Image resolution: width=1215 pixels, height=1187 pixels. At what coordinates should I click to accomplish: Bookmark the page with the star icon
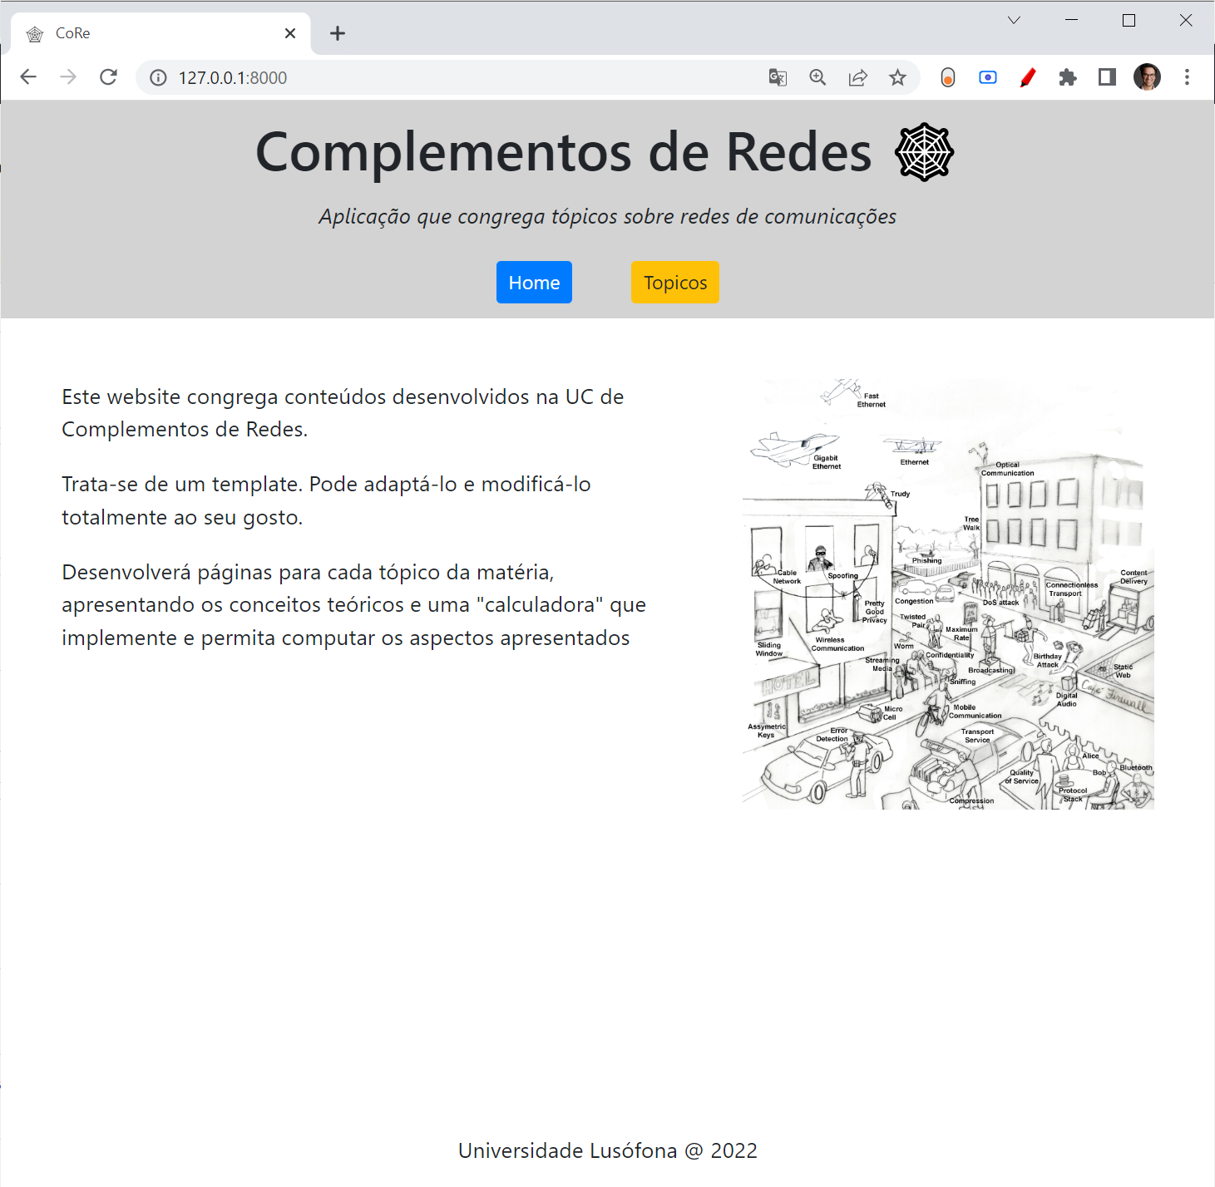(x=897, y=77)
